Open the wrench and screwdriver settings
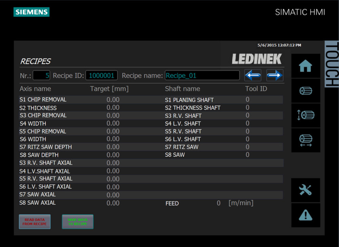Viewport: 339px width, 247px height. 305,190
